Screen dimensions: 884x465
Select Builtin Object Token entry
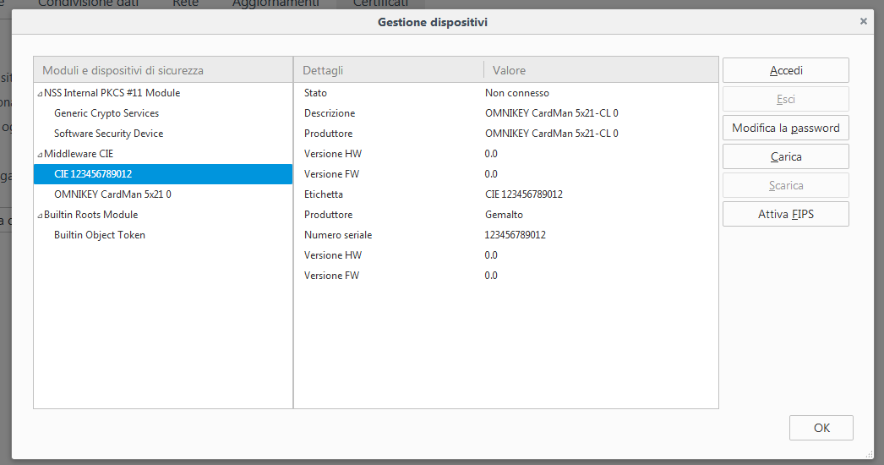[100, 235]
